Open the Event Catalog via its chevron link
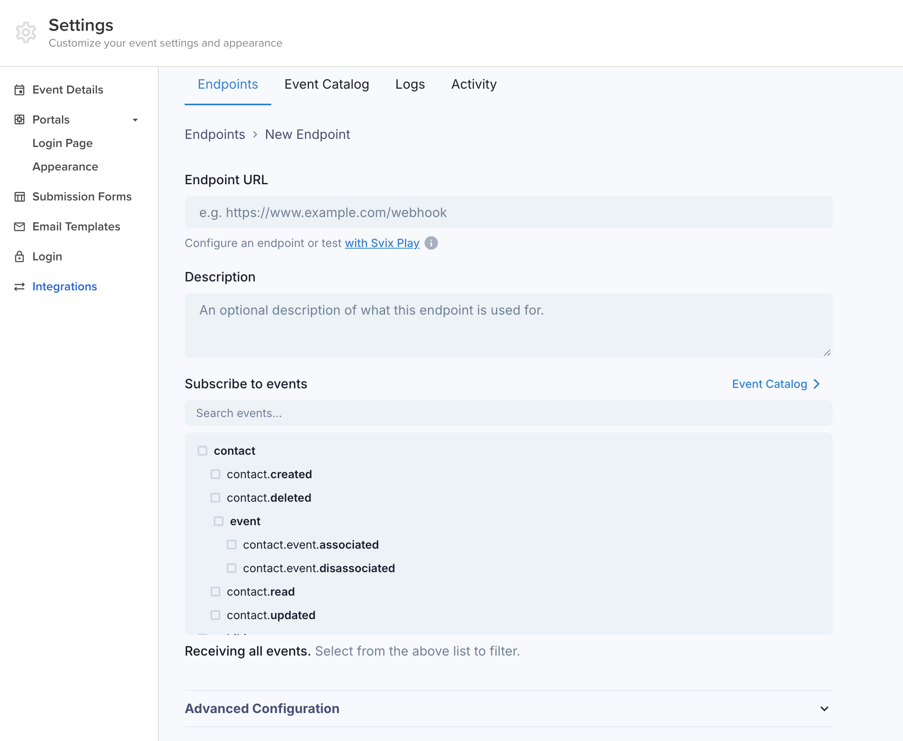 (776, 384)
